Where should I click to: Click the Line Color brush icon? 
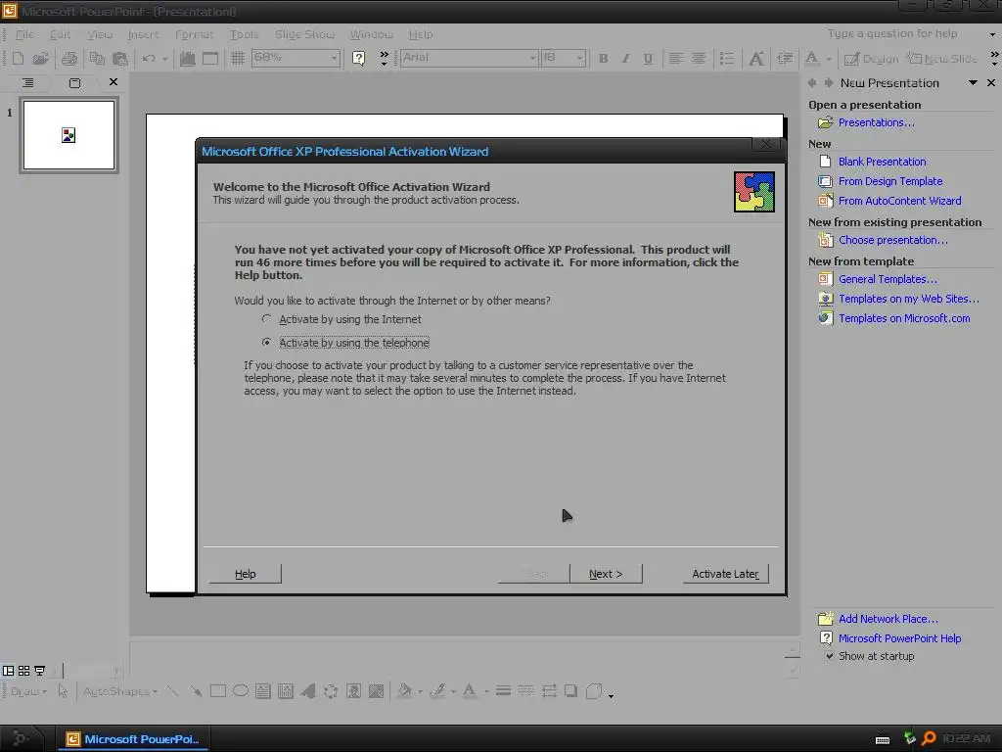[x=437, y=690]
